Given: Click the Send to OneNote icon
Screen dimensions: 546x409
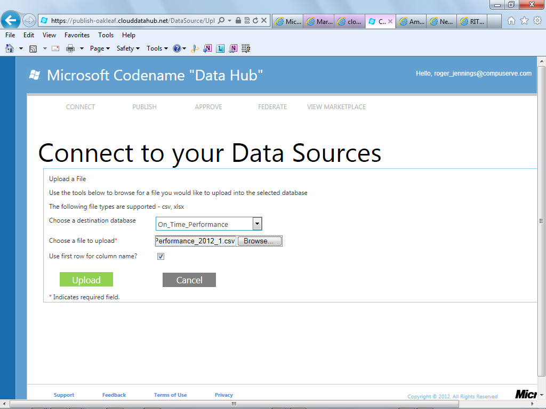Looking at the screenshot, I should click(x=207, y=48).
